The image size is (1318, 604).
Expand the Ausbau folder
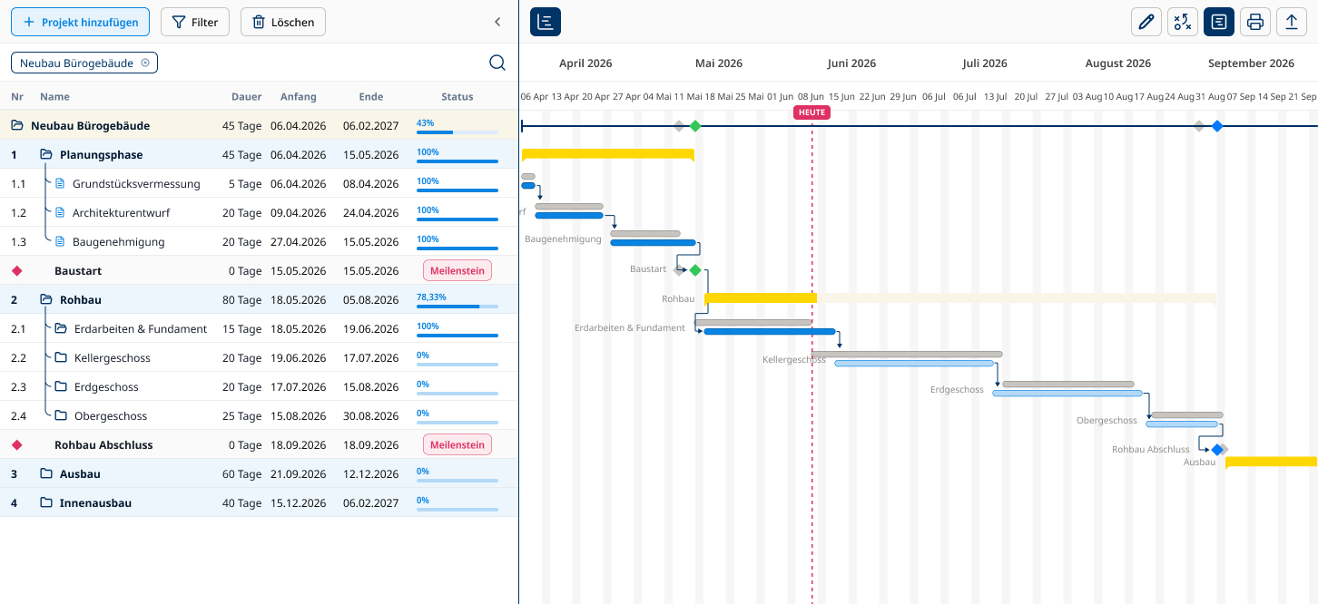tap(46, 473)
